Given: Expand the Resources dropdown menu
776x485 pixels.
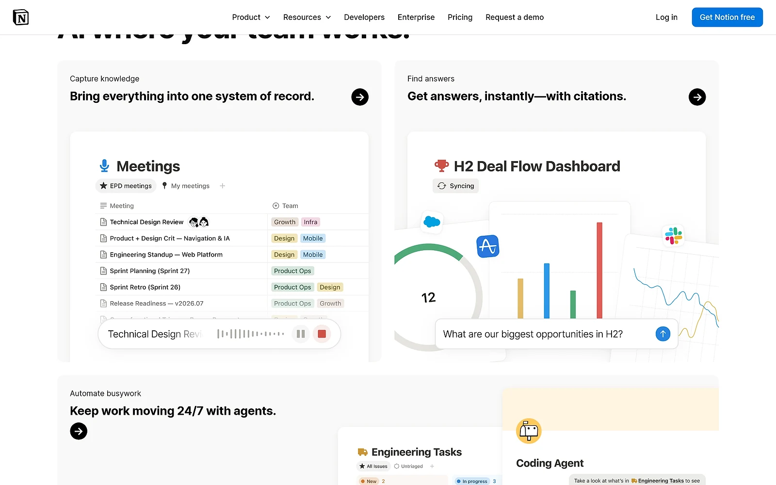Looking at the screenshot, I should click(x=307, y=17).
